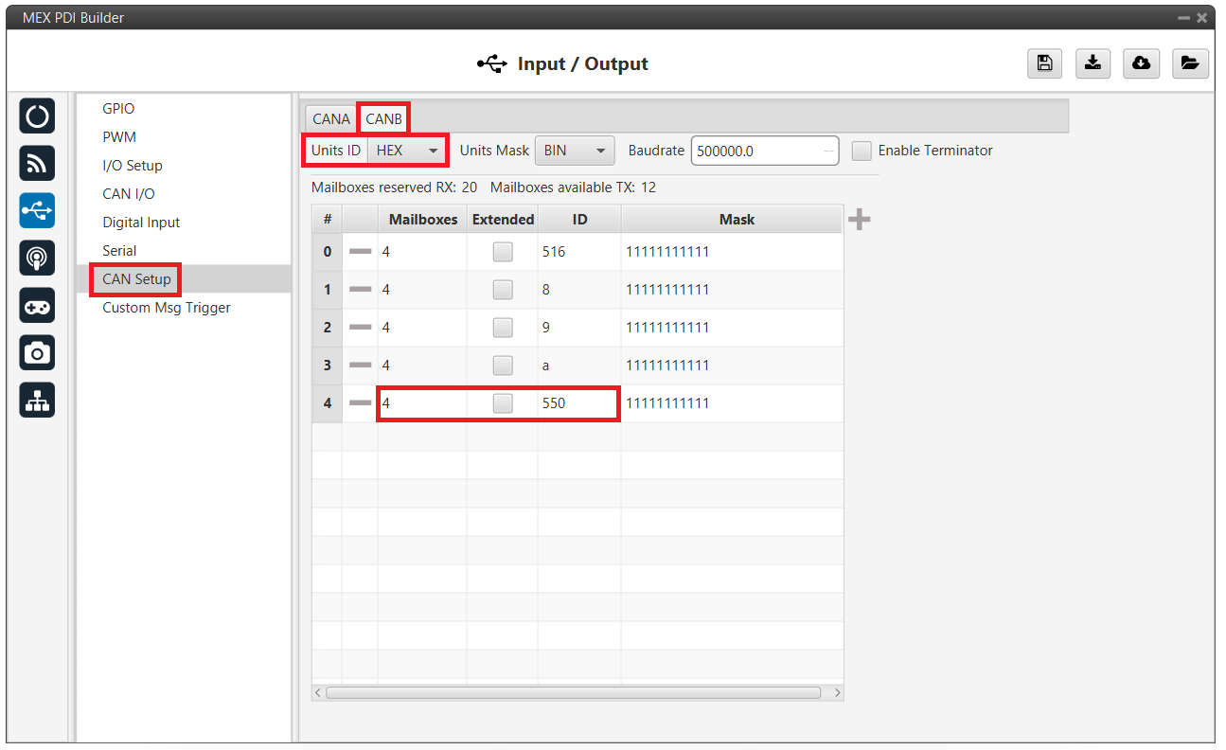The width and height of the screenshot is (1226, 750).
Task: Select the CANB tab
Action: pyautogui.click(x=383, y=119)
